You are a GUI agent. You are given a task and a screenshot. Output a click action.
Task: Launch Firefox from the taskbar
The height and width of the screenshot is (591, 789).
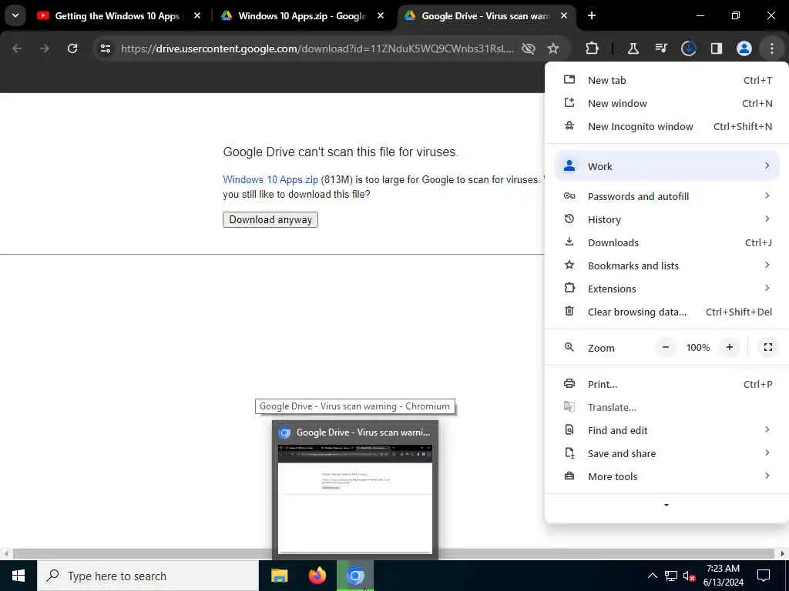point(317,576)
